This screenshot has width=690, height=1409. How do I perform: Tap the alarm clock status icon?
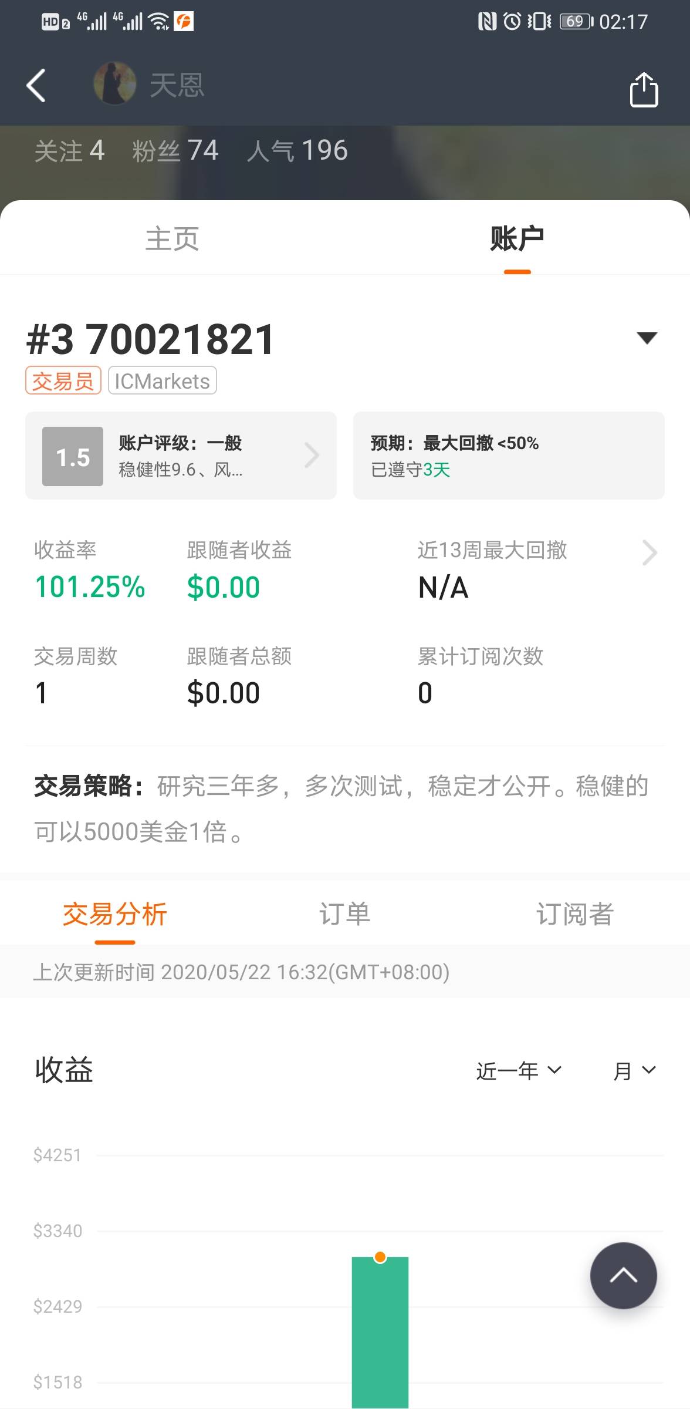[x=512, y=22]
